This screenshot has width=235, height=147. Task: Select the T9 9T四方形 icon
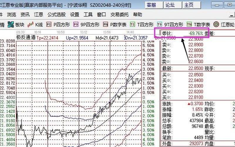[x=160, y=24]
